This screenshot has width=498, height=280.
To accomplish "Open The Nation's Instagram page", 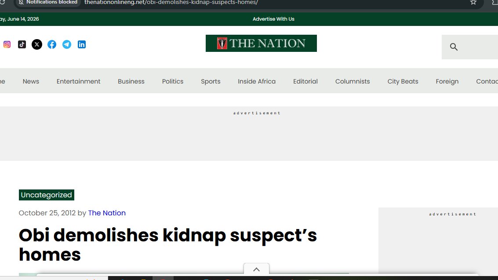I will click(7, 44).
